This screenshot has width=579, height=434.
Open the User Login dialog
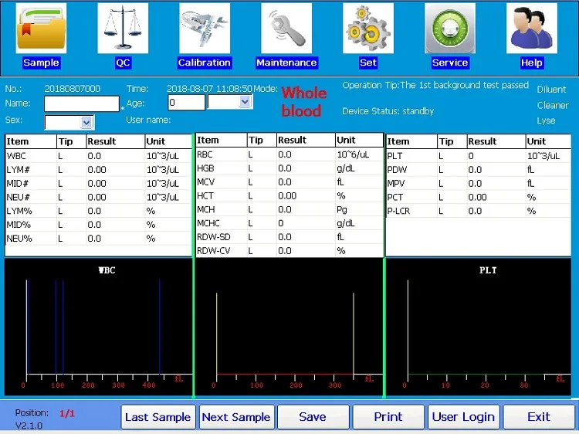coord(463,417)
